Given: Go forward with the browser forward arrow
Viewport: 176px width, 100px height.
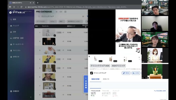Looking at the screenshot, I should (18, 7).
